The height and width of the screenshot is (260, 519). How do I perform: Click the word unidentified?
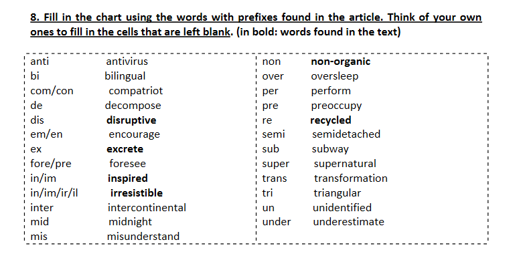click(x=342, y=208)
